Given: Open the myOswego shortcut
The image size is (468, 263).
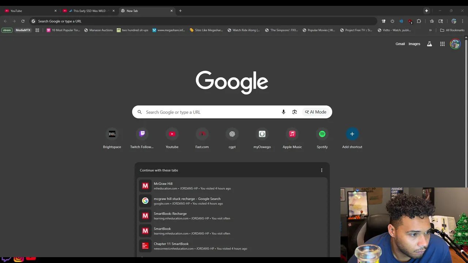Looking at the screenshot, I should point(262,138).
